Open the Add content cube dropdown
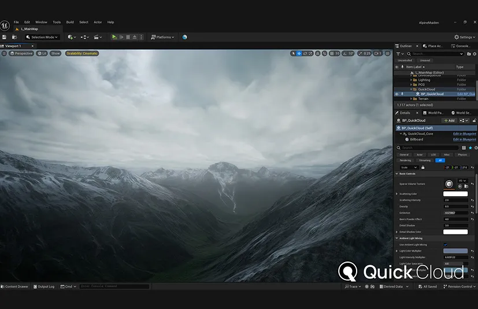This screenshot has width=478, height=309. point(72,37)
